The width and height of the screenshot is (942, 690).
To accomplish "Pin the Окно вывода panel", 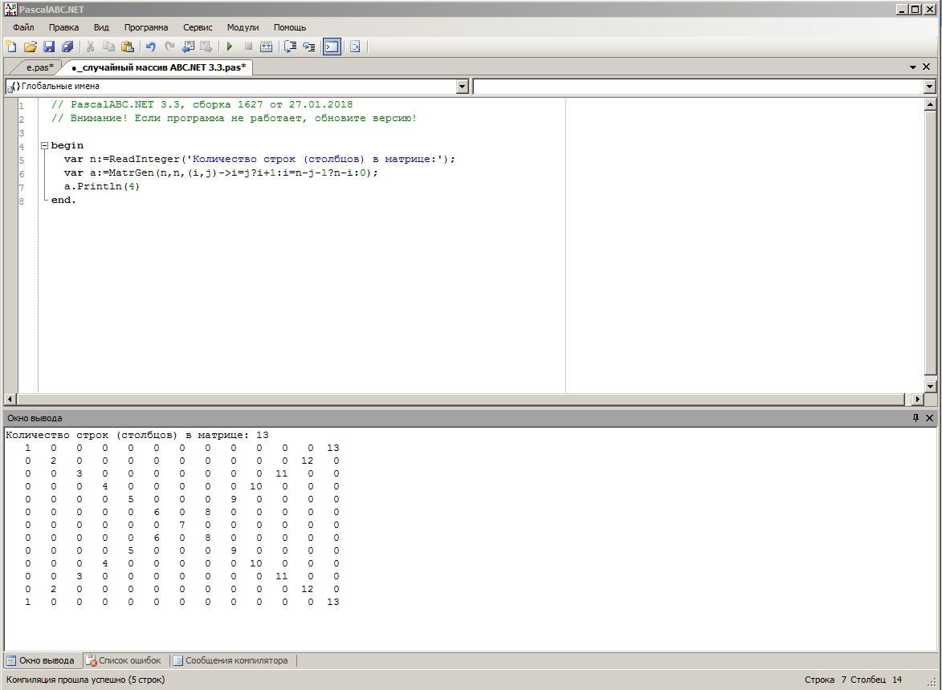I will 915,417.
